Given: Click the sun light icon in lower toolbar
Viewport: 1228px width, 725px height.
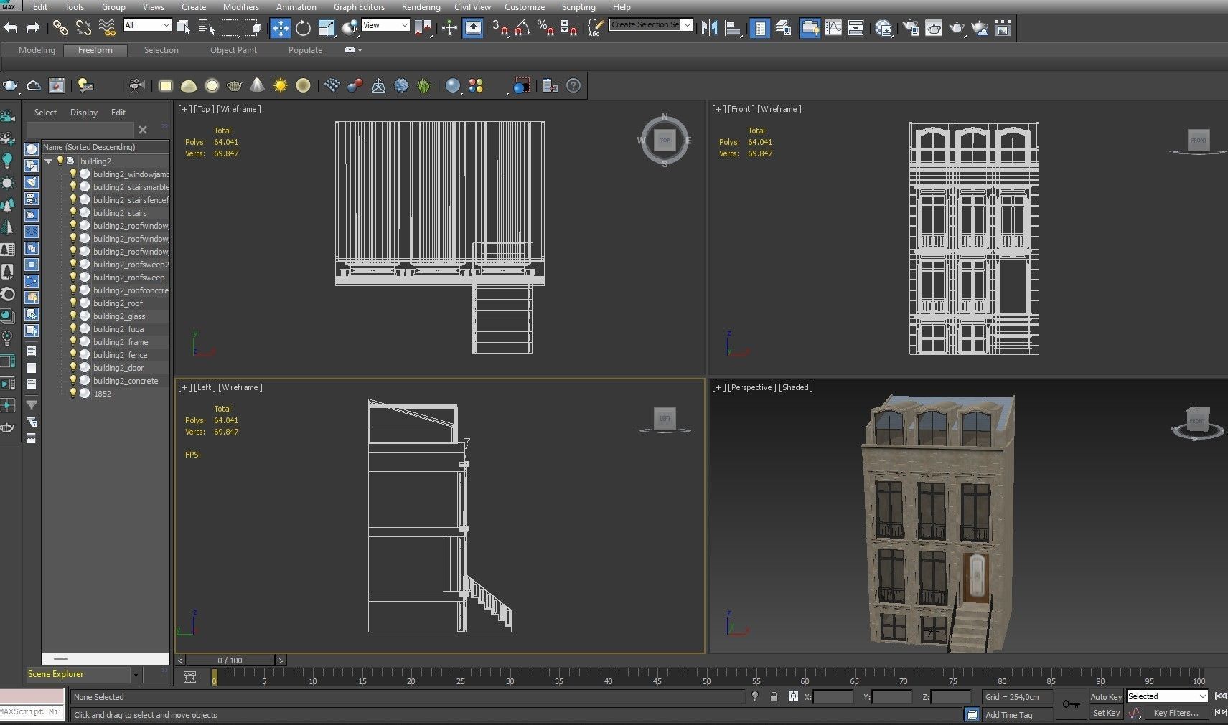Looking at the screenshot, I should click(x=280, y=86).
